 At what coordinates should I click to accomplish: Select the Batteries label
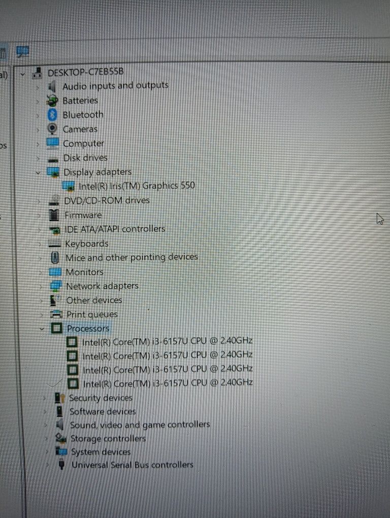80,101
